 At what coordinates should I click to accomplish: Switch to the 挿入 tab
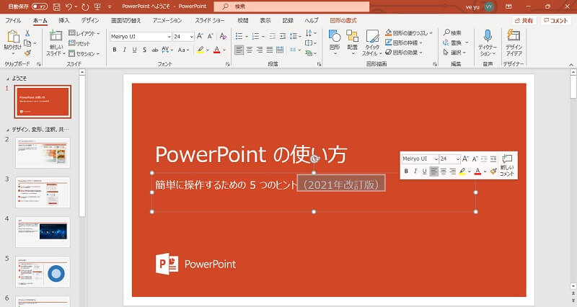(64, 21)
